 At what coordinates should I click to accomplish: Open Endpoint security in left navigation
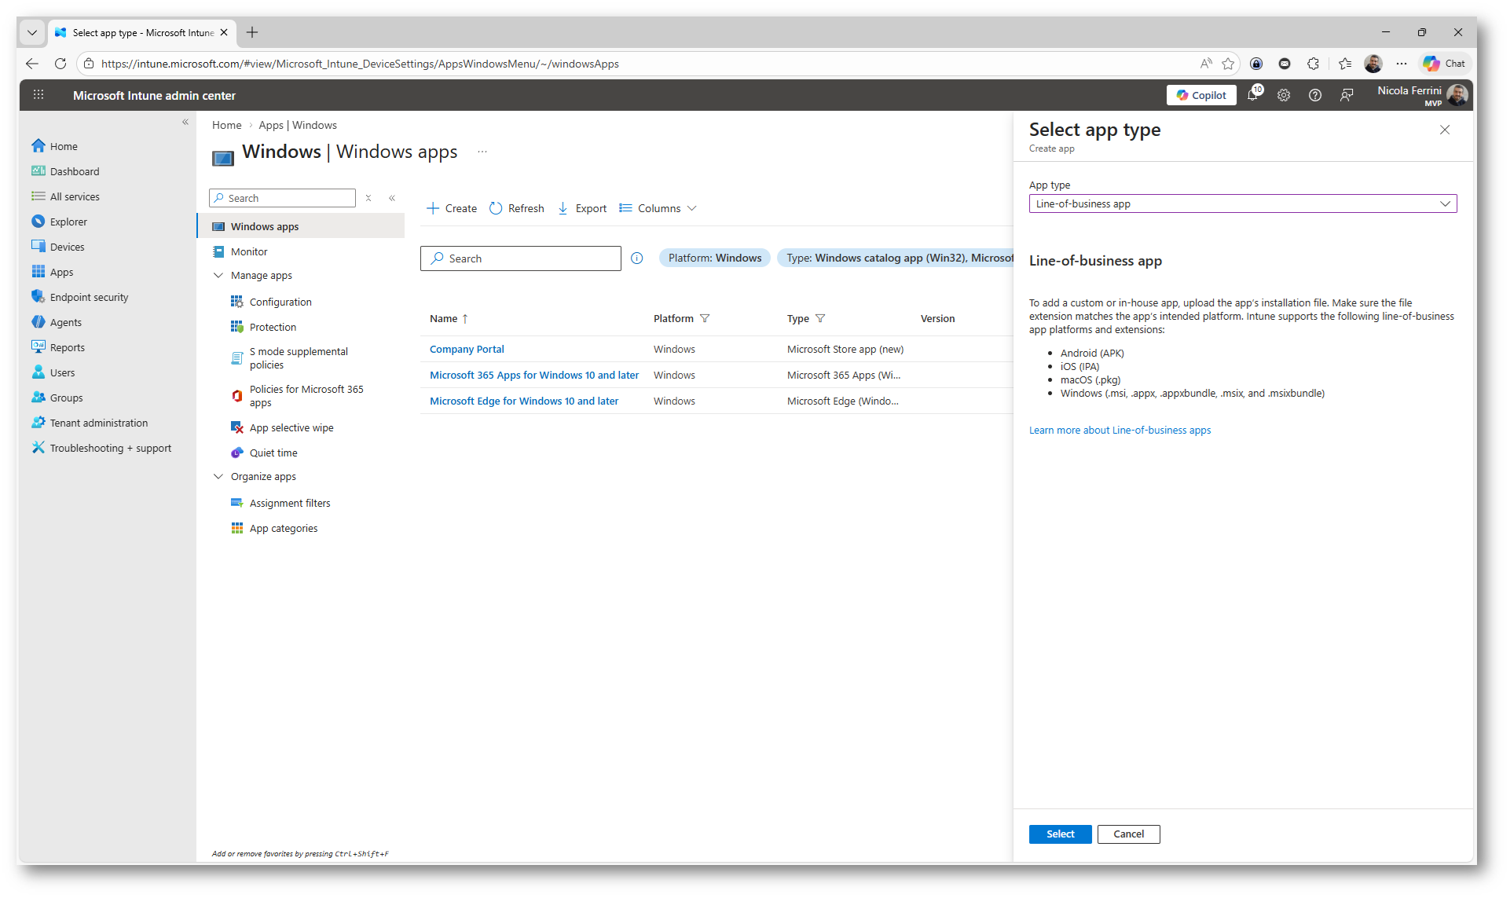[x=89, y=297]
